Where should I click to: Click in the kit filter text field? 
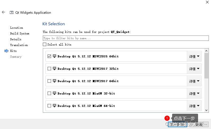tap(126, 38)
